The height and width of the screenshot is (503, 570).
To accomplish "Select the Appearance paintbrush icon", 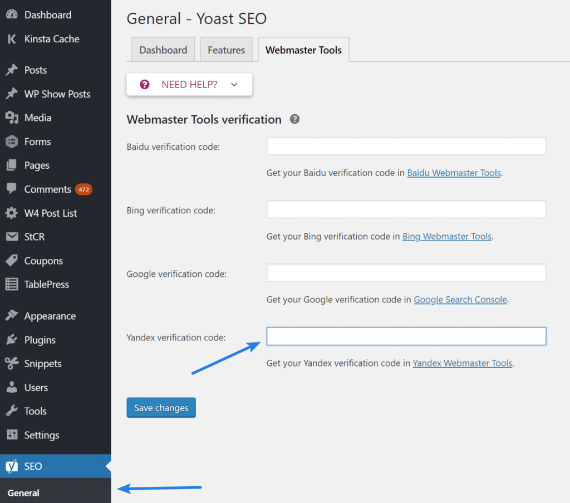I will pyautogui.click(x=12, y=315).
